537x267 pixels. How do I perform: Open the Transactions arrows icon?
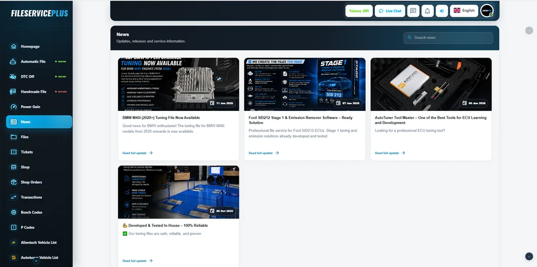14,197
